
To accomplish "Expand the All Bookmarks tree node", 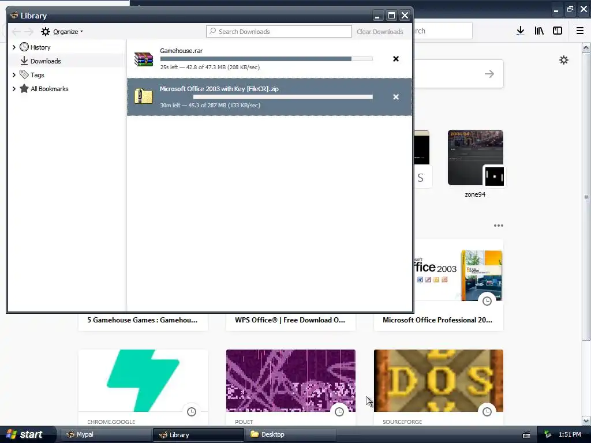I will (x=14, y=89).
